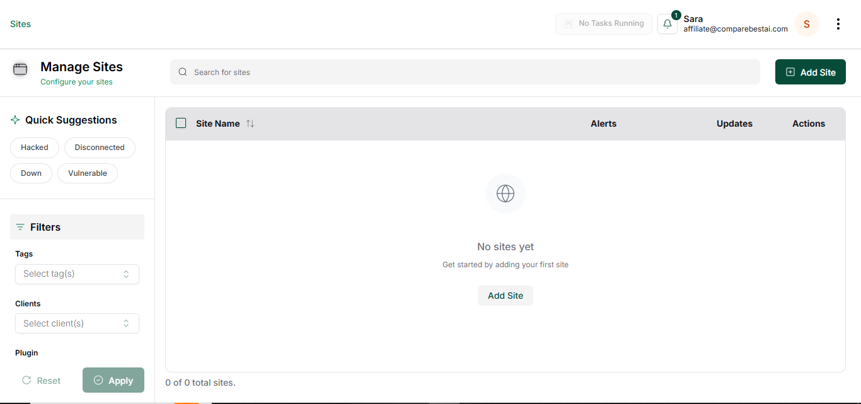Open the Select client(s) dropdown
The height and width of the screenshot is (404, 861).
tap(77, 323)
